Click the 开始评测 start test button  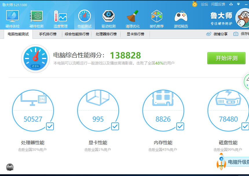tap(226, 58)
